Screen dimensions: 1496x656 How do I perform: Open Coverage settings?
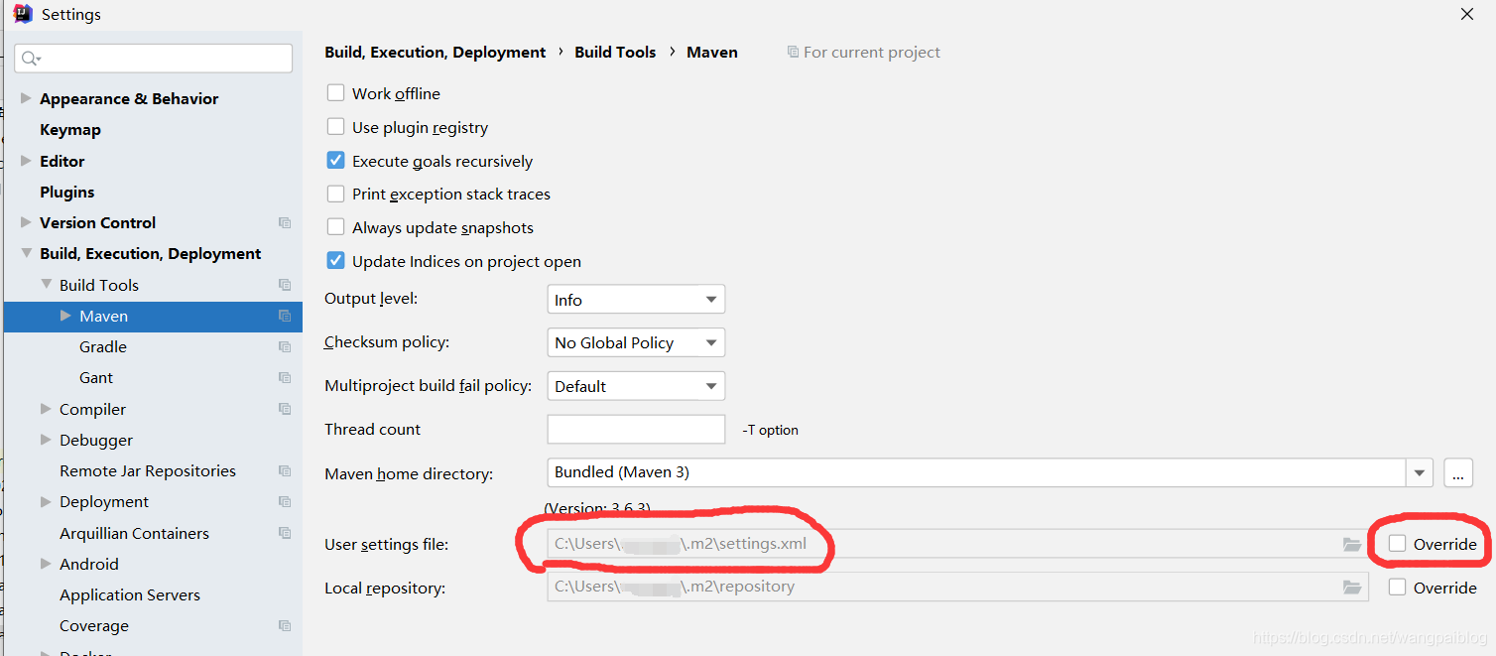[94, 626]
